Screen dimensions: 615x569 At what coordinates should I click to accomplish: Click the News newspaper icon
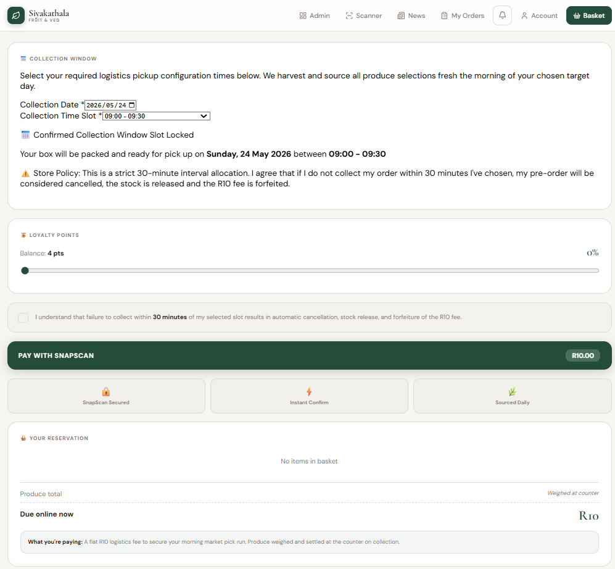(x=401, y=15)
